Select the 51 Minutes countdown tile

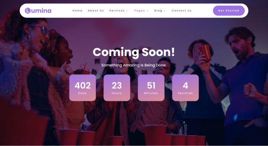(x=151, y=88)
